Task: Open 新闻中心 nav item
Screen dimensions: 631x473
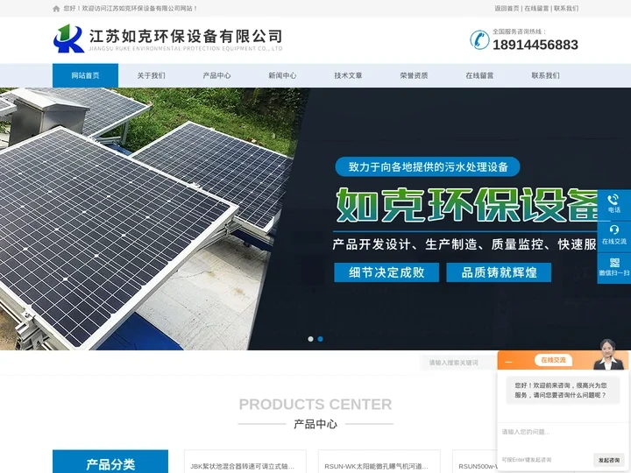Action: 282,75
